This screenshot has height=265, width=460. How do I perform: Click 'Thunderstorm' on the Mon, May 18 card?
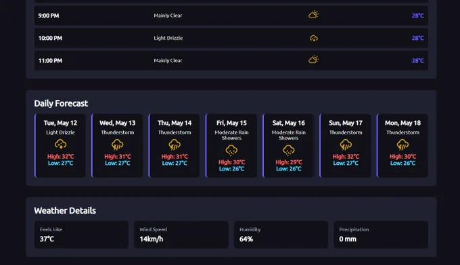(x=402, y=132)
